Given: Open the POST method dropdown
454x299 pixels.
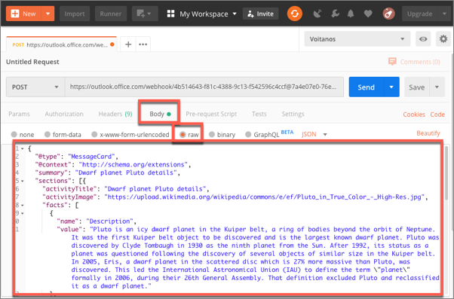Looking at the screenshot, I should coord(35,87).
